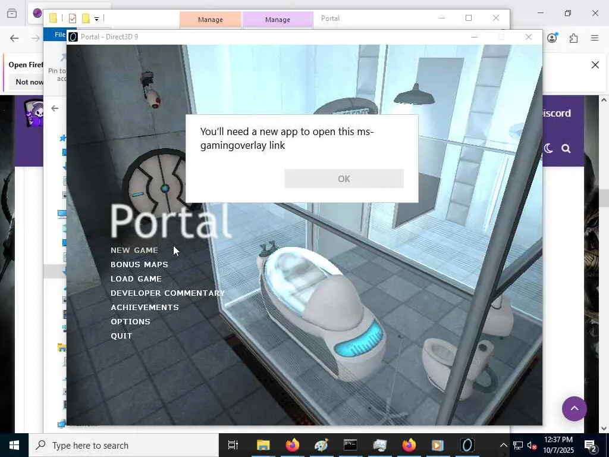
Task: Select LOAD GAME in Portal menu
Action: click(136, 279)
